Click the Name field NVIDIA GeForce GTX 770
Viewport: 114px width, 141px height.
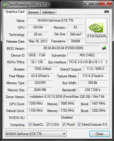[55, 20]
